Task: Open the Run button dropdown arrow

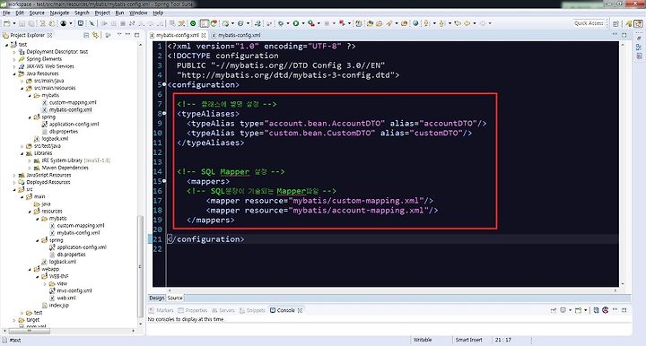Action: [303, 23]
